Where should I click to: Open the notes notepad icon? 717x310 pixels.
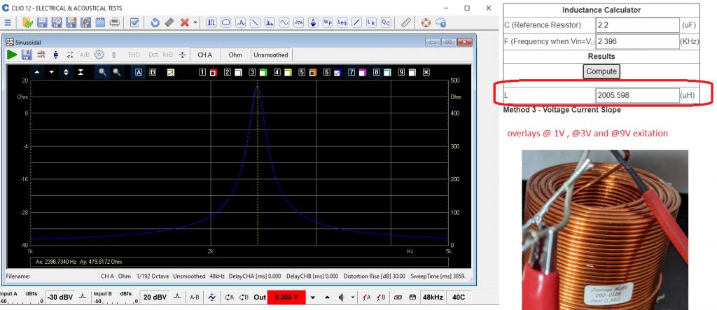100,22
